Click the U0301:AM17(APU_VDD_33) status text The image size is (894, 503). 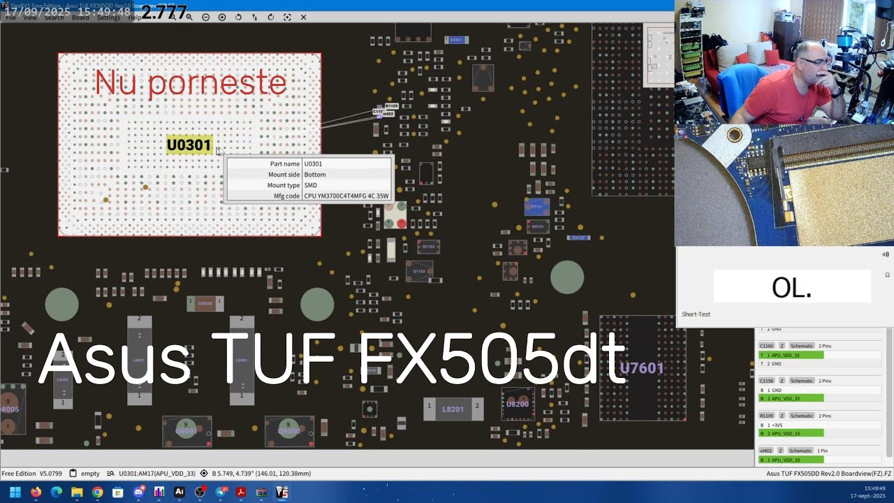(x=157, y=473)
